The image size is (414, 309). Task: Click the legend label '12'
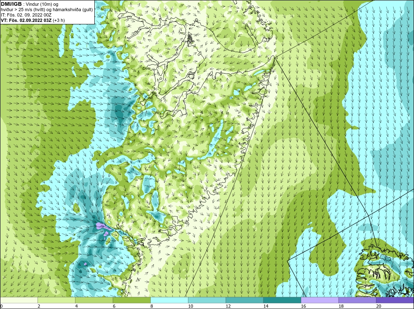pos(228,306)
